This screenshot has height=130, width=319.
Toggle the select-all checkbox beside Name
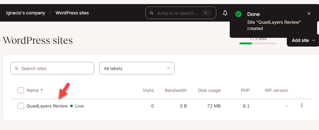click(21, 90)
